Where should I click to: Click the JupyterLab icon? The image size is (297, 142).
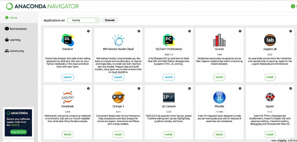click(270, 40)
